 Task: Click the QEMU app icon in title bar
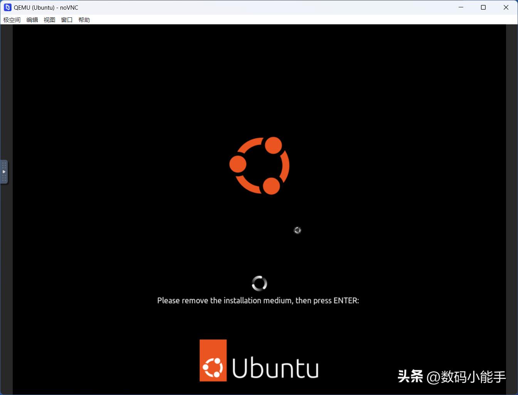pos(7,7)
